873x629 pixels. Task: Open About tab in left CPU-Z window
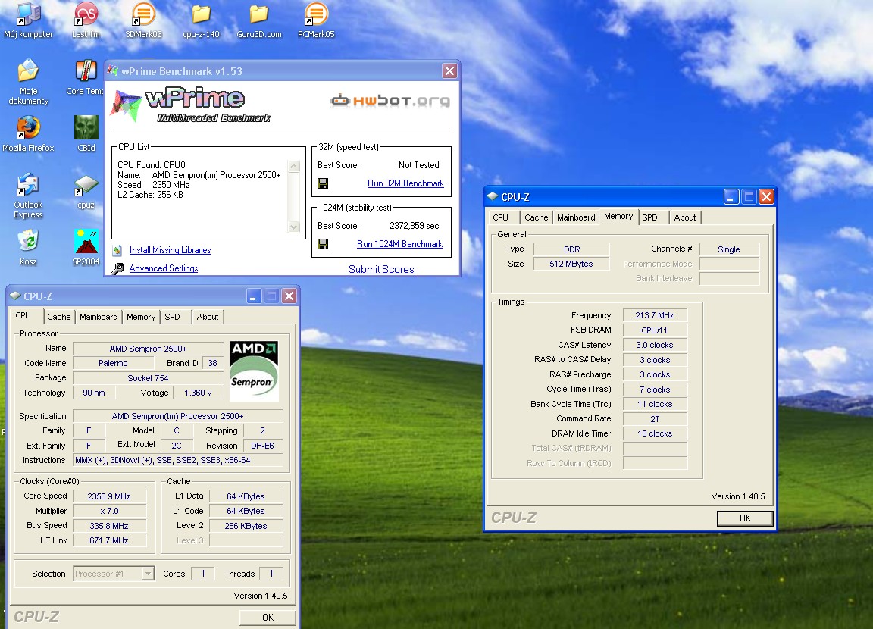[x=207, y=317]
